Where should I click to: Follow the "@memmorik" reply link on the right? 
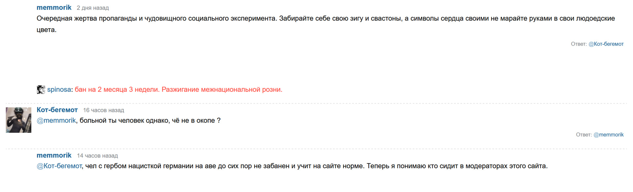[608, 135]
